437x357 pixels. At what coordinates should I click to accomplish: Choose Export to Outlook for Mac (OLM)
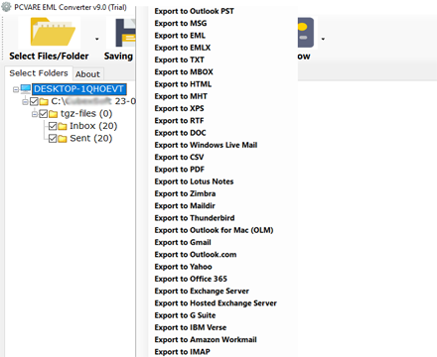point(214,230)
